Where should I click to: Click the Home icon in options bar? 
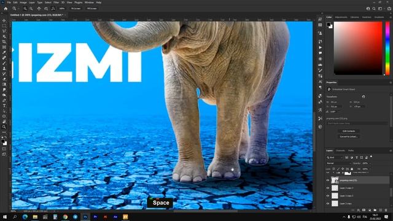(6, 9)
